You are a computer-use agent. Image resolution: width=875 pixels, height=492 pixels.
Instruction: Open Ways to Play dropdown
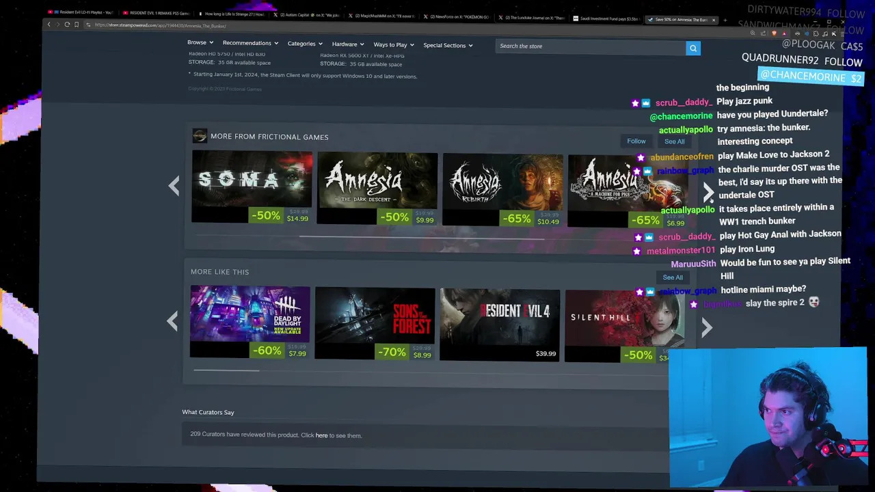(394, 45)
